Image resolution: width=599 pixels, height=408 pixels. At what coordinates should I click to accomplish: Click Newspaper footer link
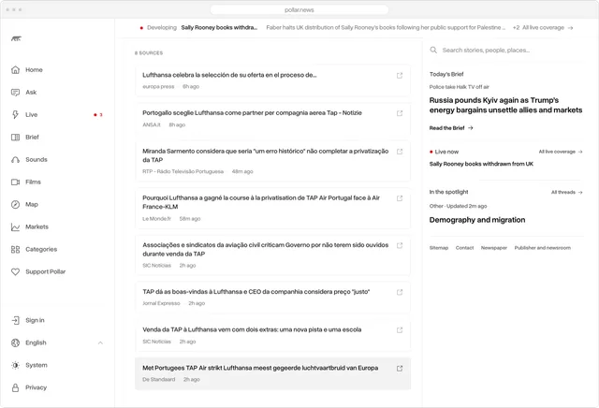pos(494,248)
